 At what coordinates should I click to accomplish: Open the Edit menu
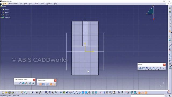coord(26,4)
